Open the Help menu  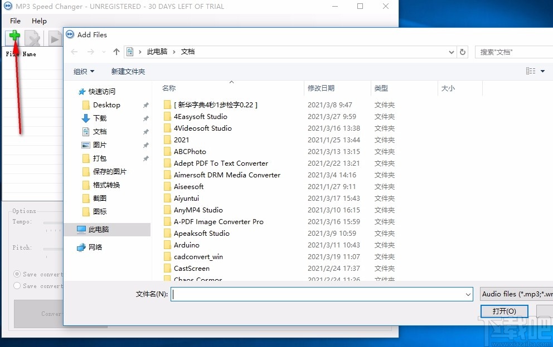click(x=39, y=21)
